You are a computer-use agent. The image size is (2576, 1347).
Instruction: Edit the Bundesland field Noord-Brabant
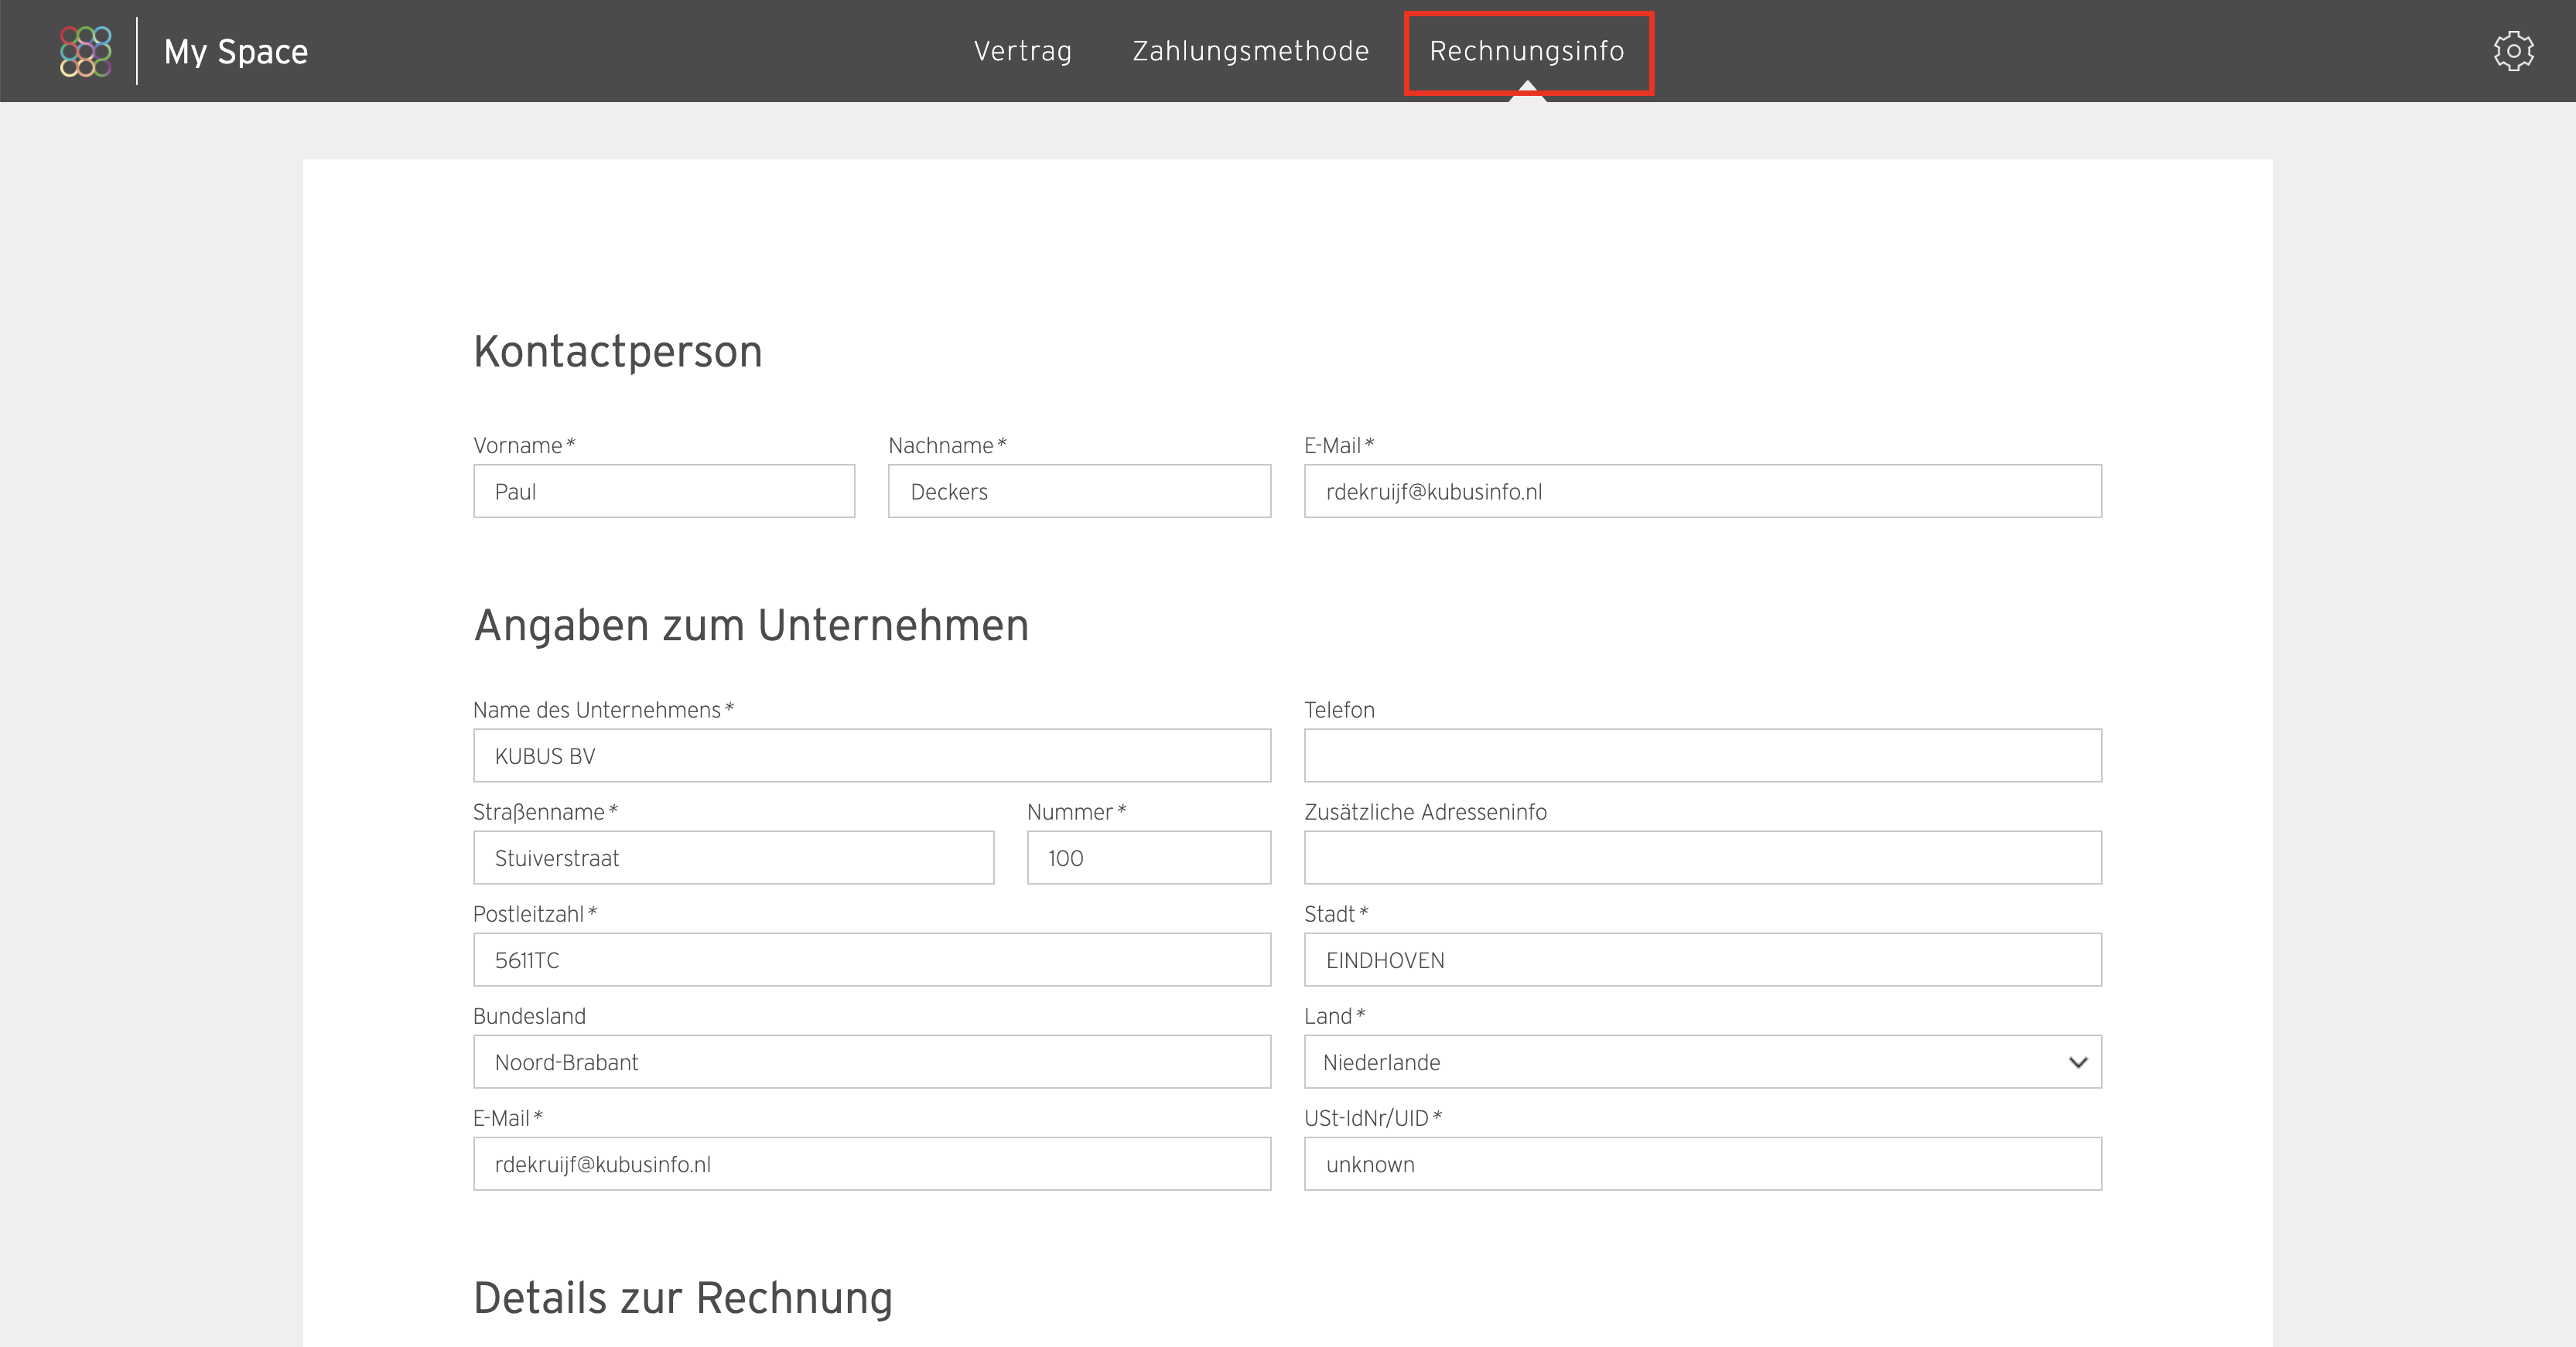point(872,1061)
